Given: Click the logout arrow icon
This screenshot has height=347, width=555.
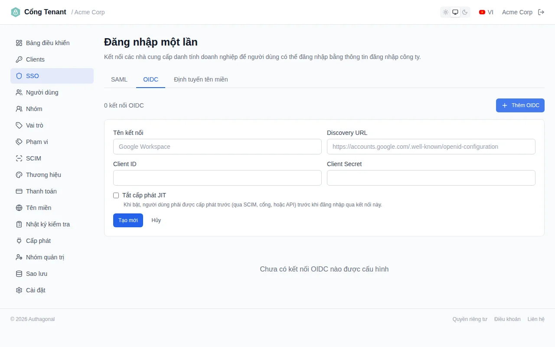Looking at the screenshot, I should pyautogui.click(x=541, y=12).
